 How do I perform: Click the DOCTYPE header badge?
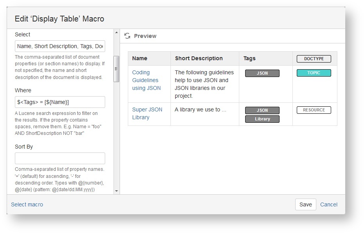coord(314,59)
